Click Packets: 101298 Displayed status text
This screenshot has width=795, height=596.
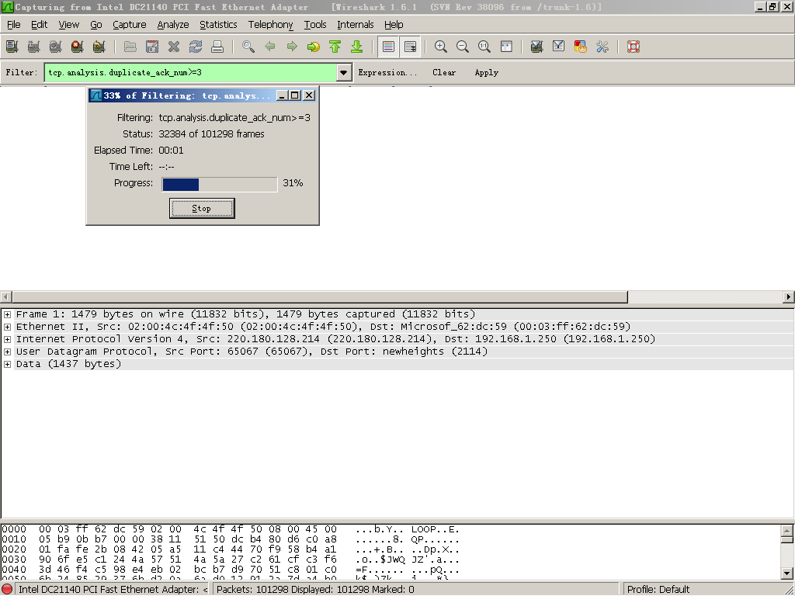click(315, 590)
